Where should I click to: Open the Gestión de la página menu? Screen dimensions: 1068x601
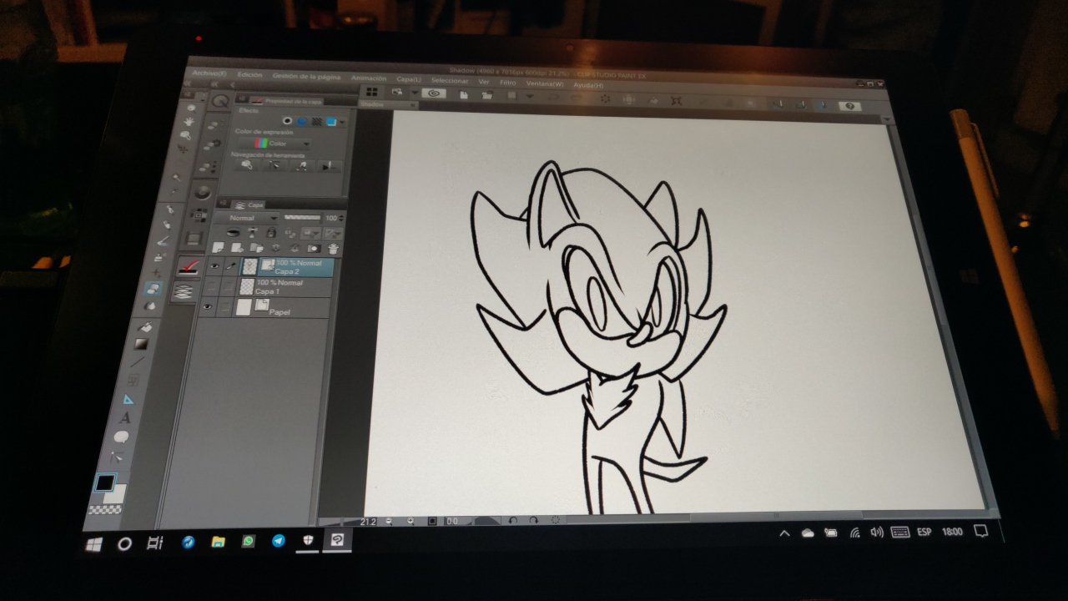306,76
